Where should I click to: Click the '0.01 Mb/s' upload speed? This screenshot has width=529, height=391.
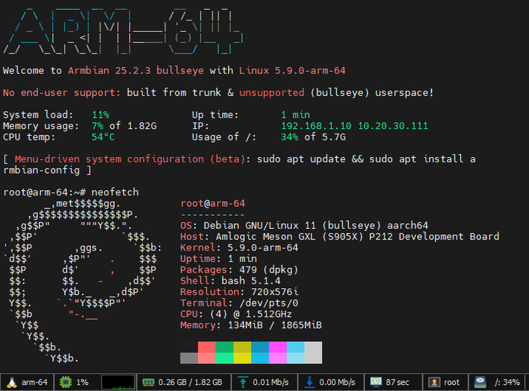[x=271, y=382]
